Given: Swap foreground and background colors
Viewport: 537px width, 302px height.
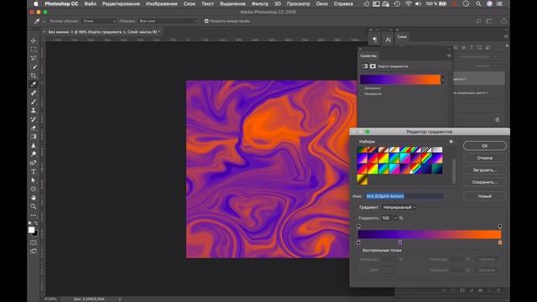Looking at the screenshot, I should tap(36, 223).
